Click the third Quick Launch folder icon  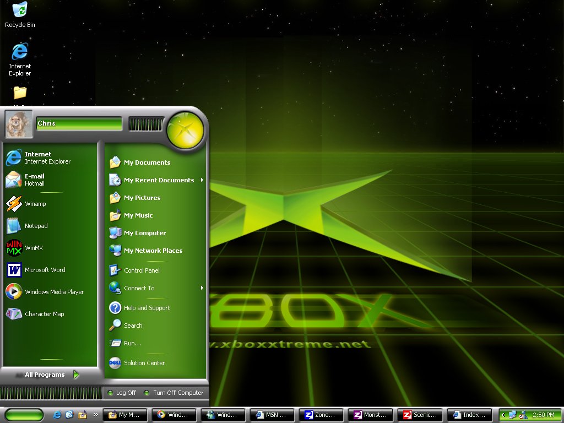[x=83, y=415]
